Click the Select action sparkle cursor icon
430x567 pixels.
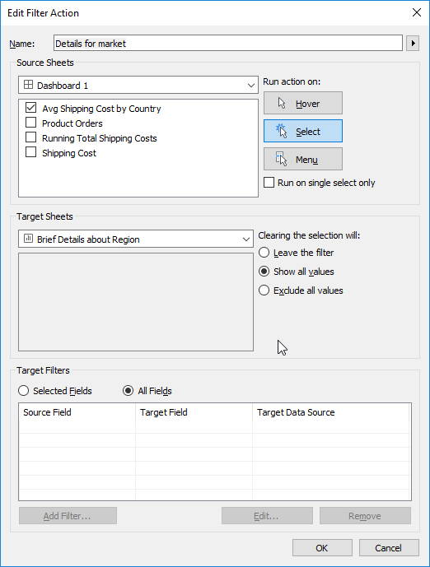[281, 131]
